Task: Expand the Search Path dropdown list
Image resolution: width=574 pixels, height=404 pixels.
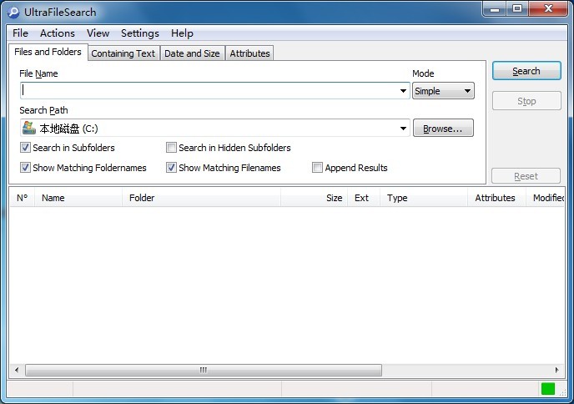Action: (x=403, y=129)
